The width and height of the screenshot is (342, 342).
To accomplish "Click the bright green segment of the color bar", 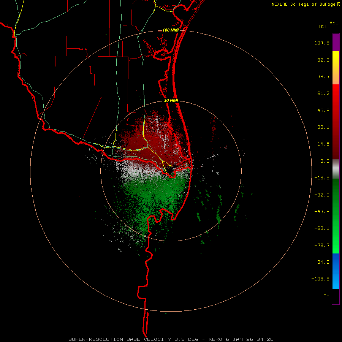I will (336, 216).
